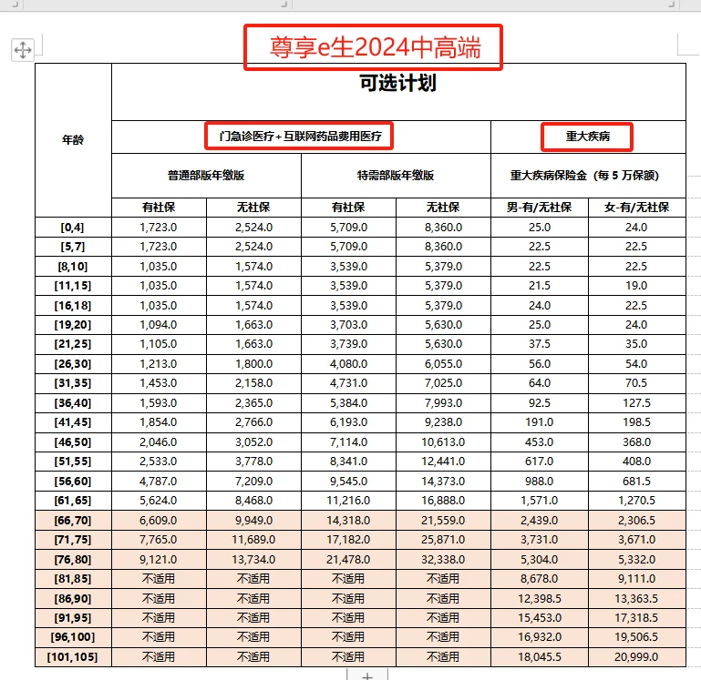701x680 pixels.
Task: Click the table move handle icon
Action: [23, 50]
